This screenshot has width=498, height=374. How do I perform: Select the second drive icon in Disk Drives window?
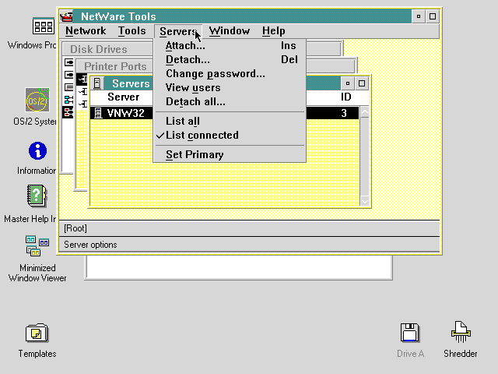coord(68,75)
